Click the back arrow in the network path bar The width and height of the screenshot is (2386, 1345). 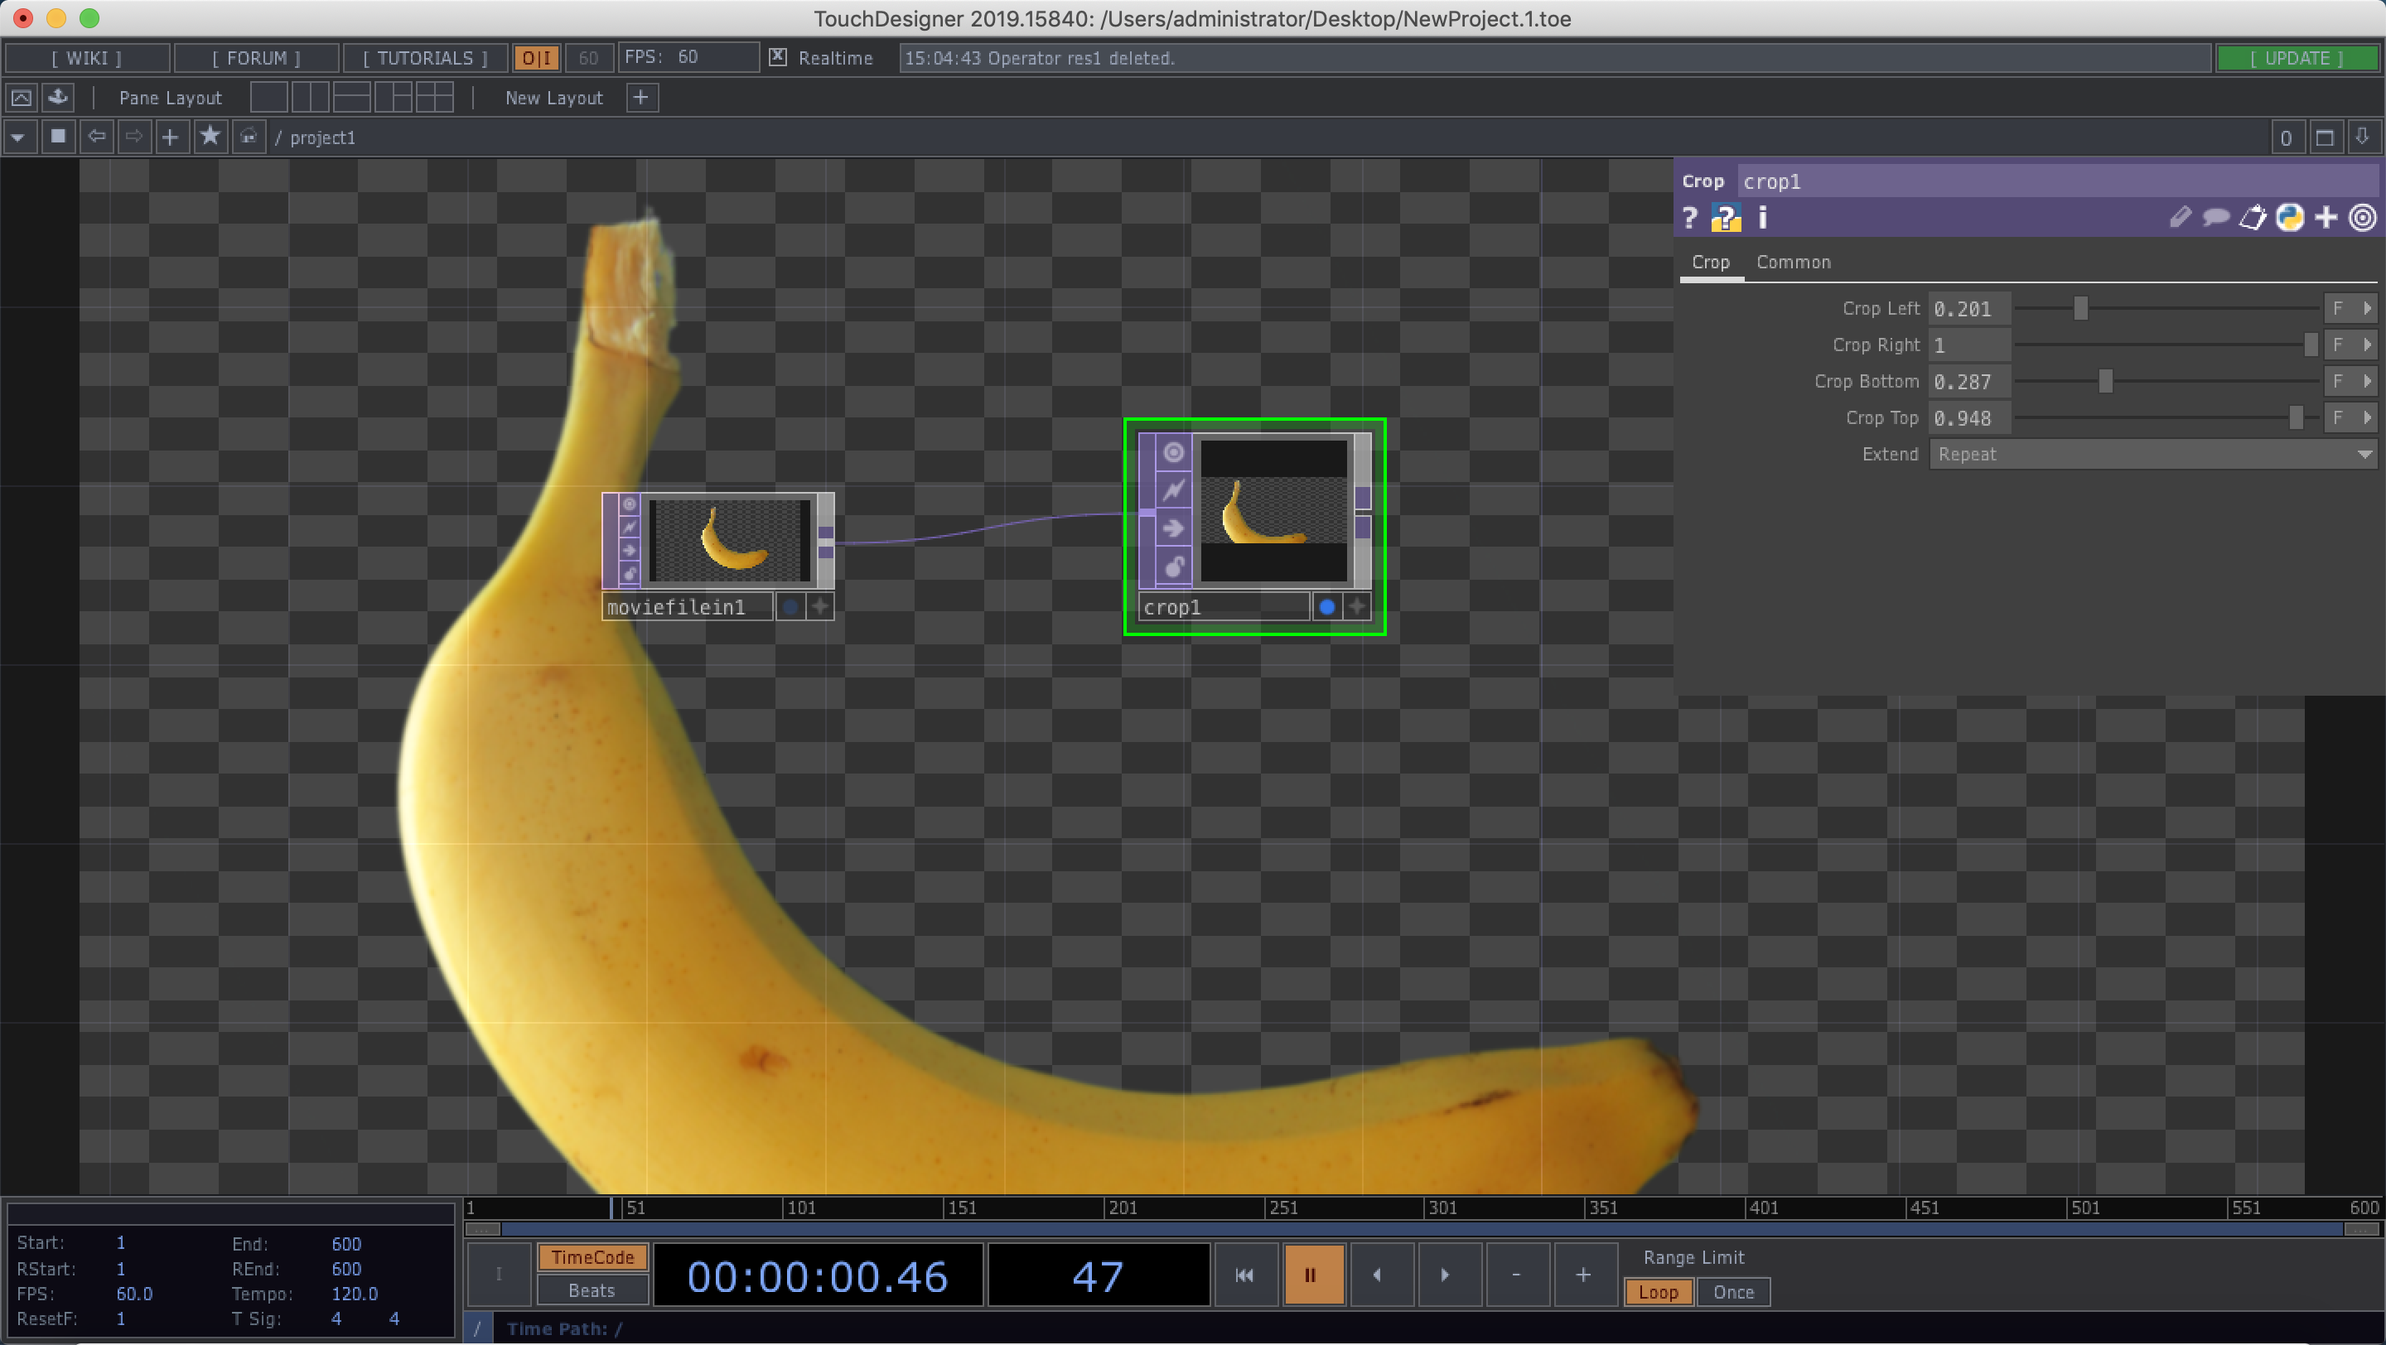[x=96, y=136]
